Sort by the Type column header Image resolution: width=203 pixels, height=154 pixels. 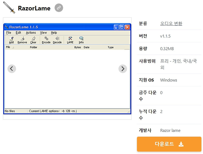[x=110, y=47]
